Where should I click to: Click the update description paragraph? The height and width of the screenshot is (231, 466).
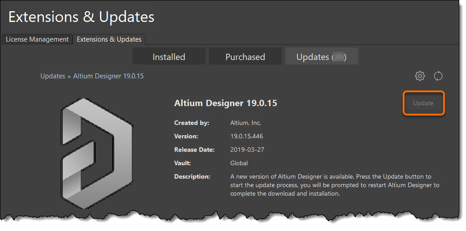pos(334,185)
